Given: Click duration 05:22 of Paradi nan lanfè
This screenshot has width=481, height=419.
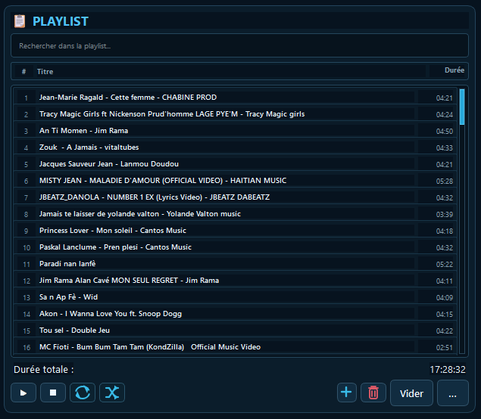Looking at the screenshot, I should [444, 264].
